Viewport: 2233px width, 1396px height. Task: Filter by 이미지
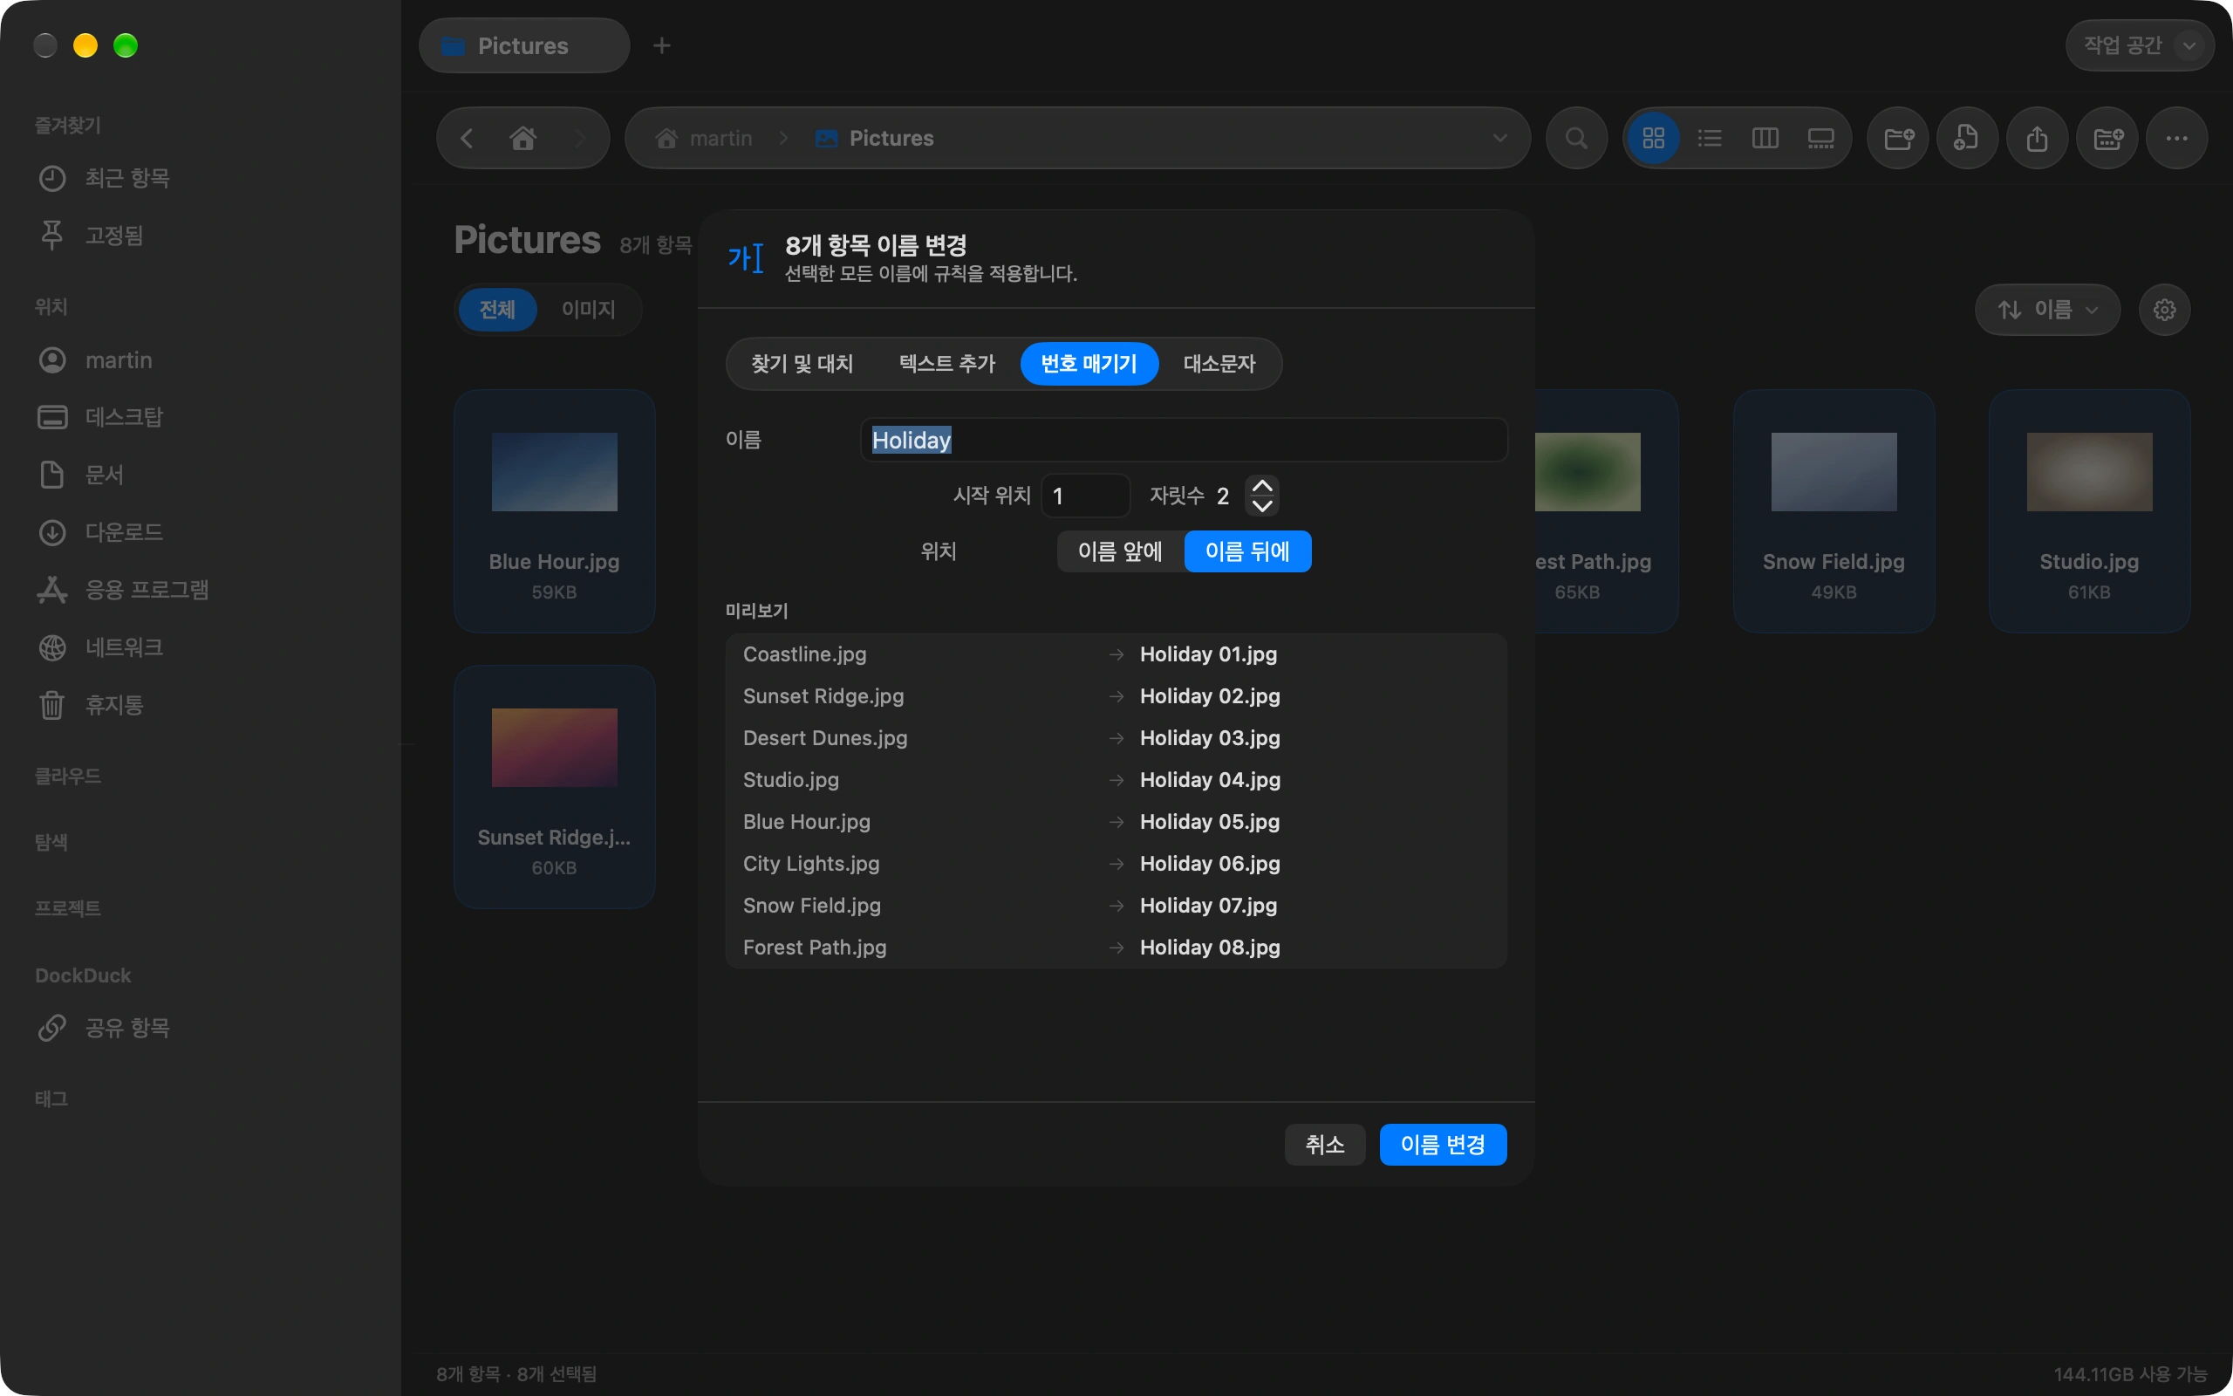click(589, 309)
